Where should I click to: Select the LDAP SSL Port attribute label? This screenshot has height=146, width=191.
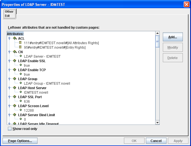coord(30,97)
